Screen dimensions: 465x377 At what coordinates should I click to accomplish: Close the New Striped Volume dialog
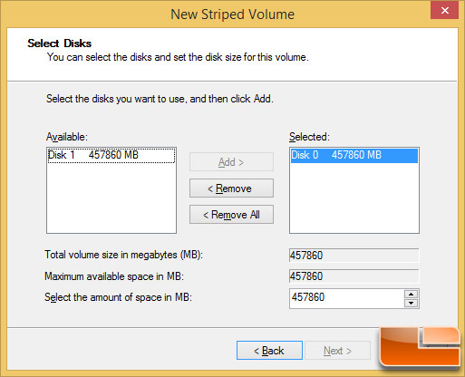pyautogui.click(x=444, y=11)
